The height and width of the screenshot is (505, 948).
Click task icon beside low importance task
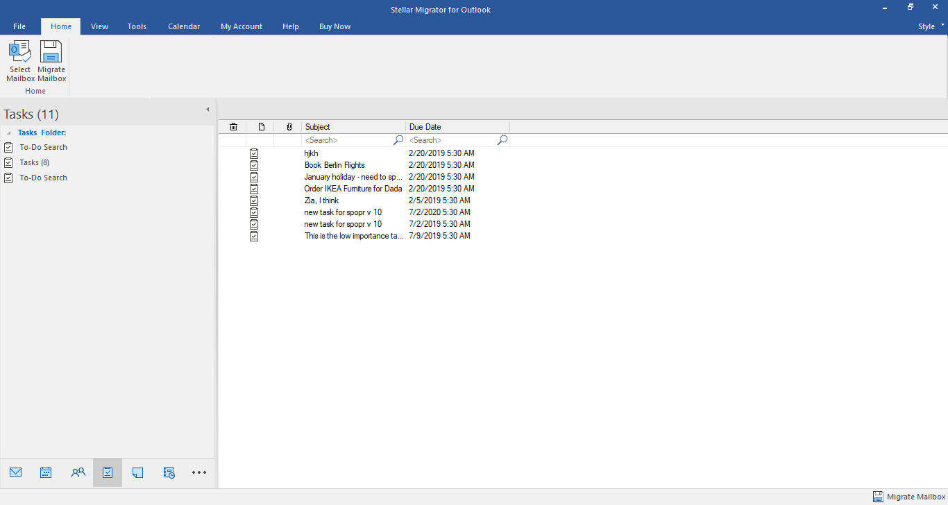(254, 236)
